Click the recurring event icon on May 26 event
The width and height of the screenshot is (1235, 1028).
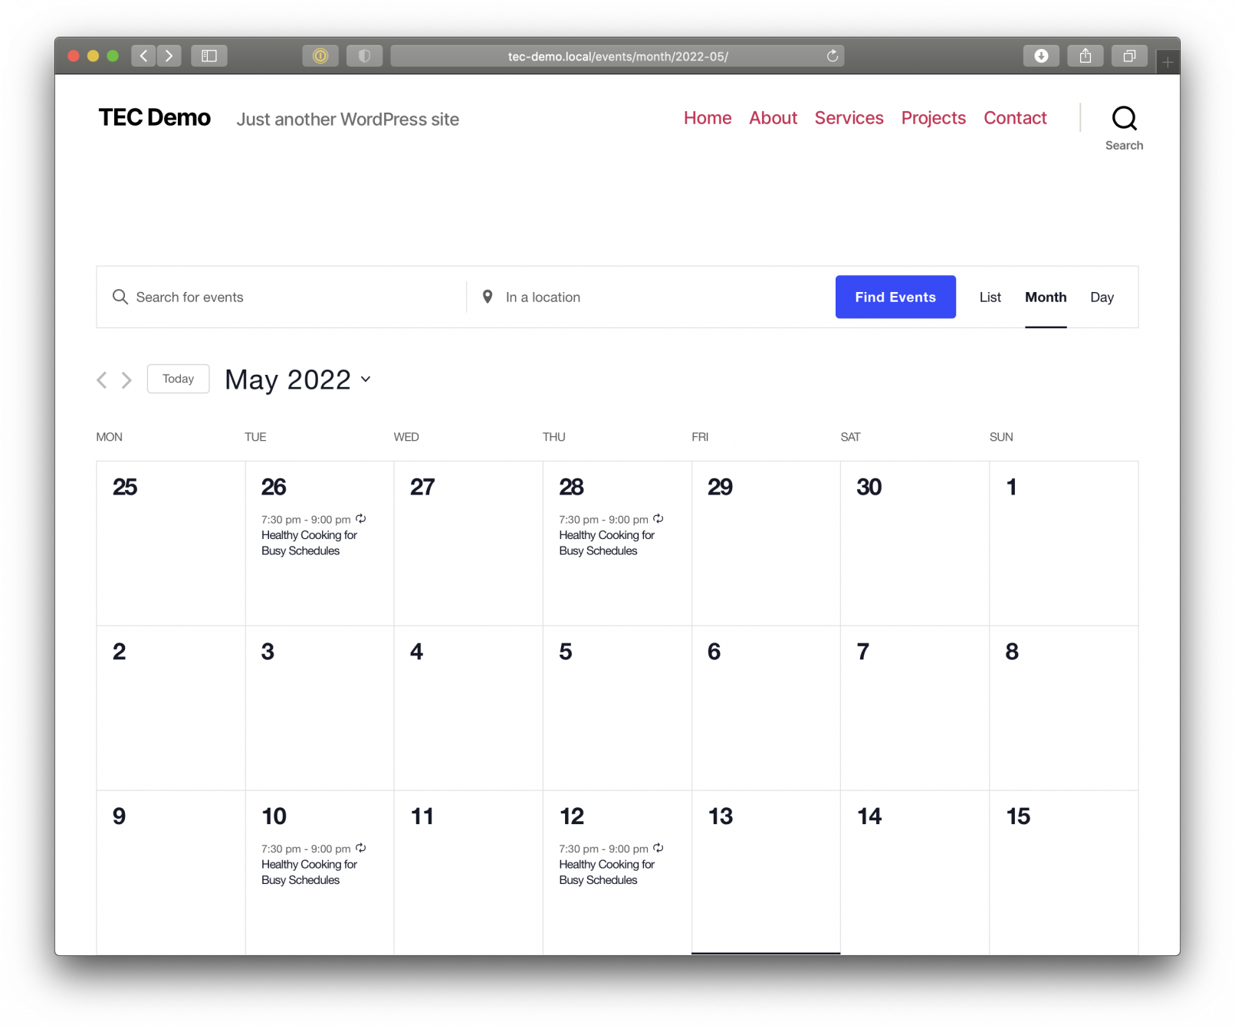pyautogui.click(x=361, y=518)
